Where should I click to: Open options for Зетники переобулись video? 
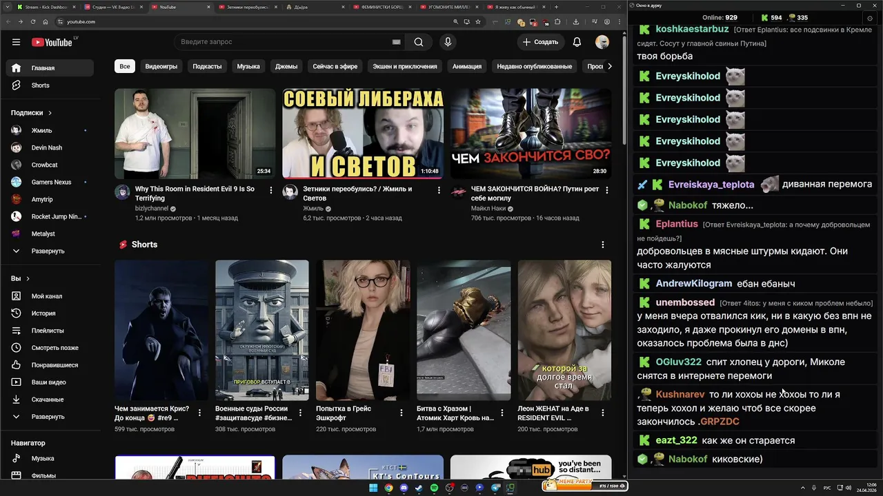(x=439, y=190)
